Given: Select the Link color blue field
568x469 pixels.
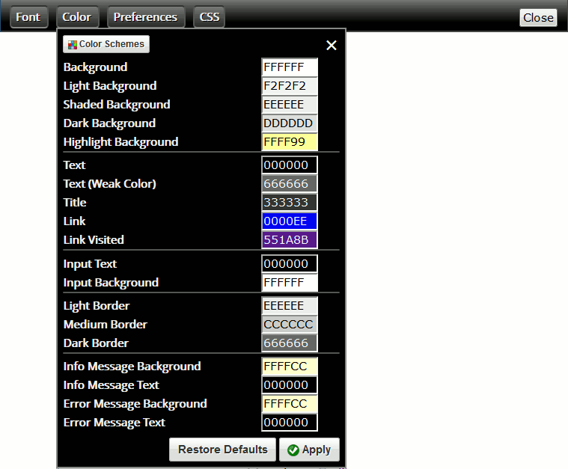Looking at the screenshot, I should pos(290,221).
